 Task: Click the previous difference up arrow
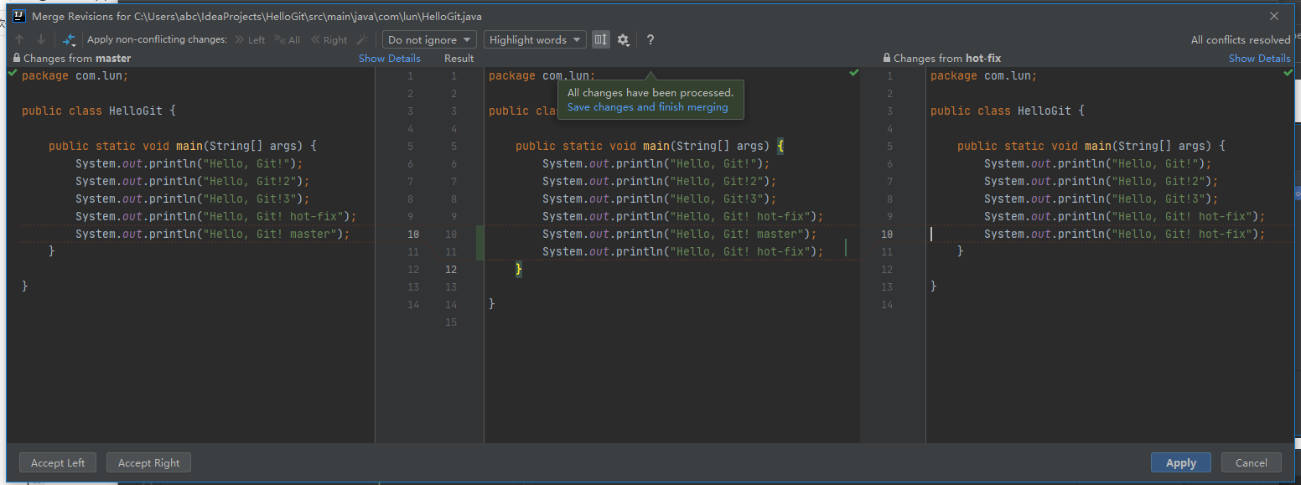pyautogui.click(x=19, y=39)
